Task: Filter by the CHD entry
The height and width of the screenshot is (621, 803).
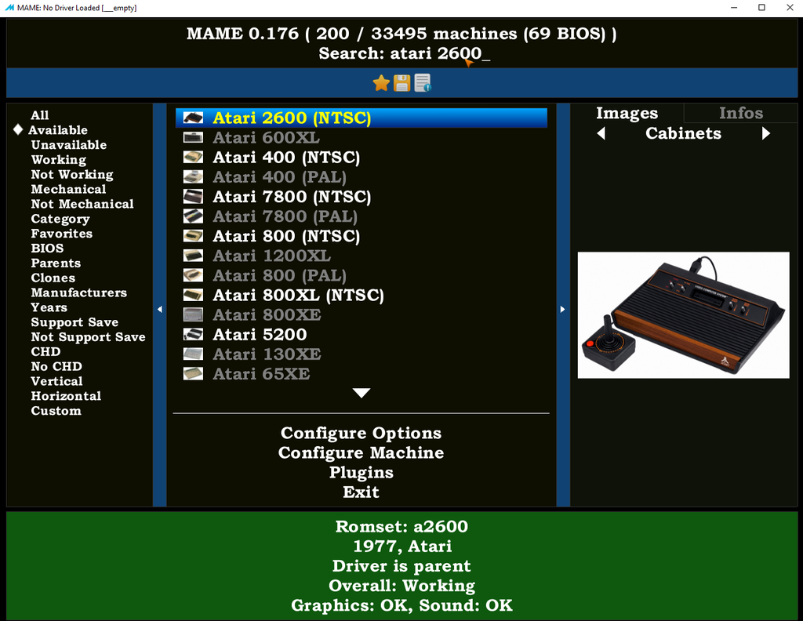Action: tap(45, 352)
